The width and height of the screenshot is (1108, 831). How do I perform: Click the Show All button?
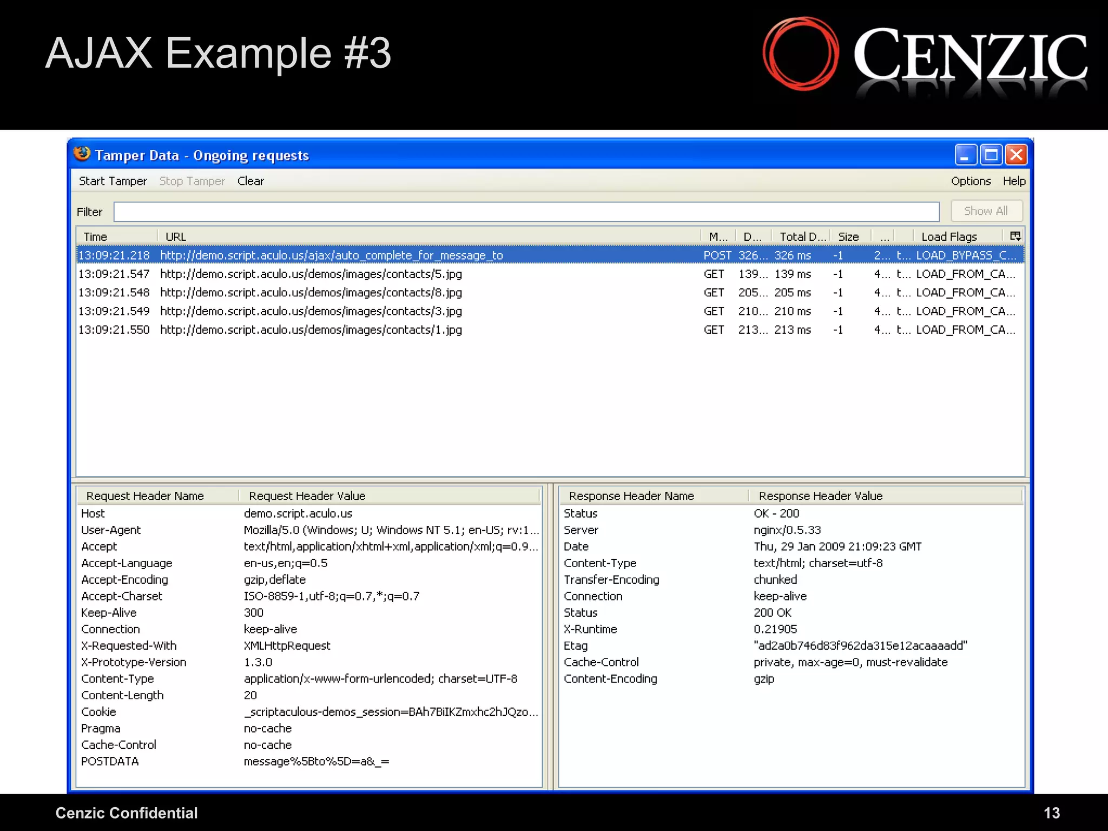(x=986, y=211)
